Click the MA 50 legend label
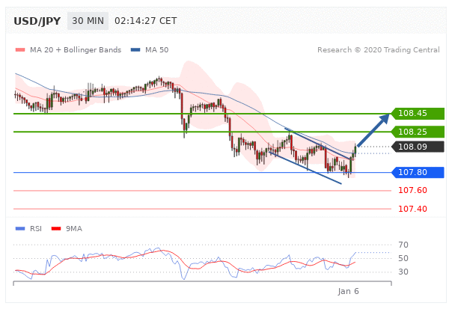This screenshot has height=309, width=452. (157, 50)
